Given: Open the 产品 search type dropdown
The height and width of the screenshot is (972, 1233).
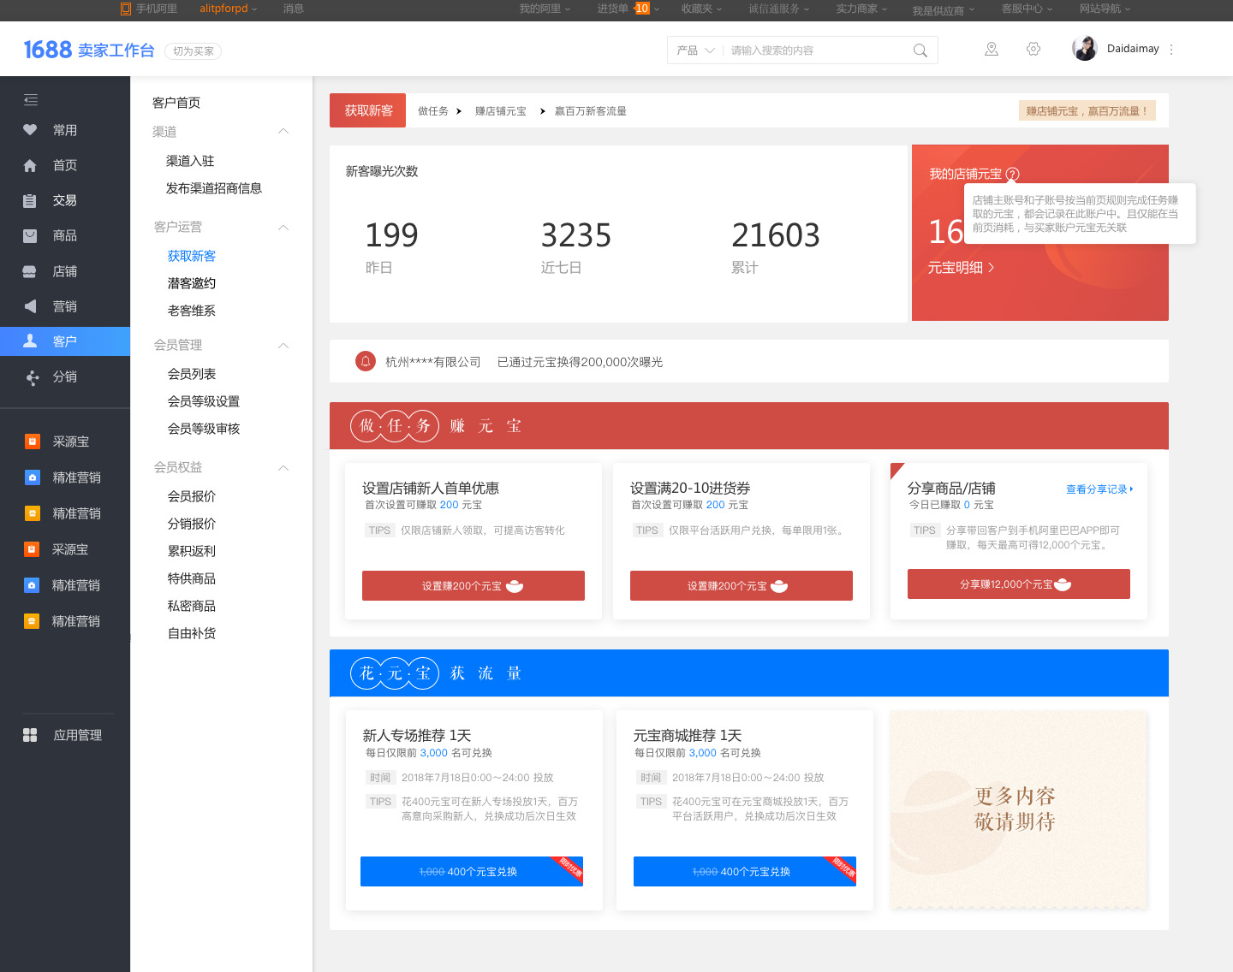Looking at the screenshot, I should click(695, 50).
